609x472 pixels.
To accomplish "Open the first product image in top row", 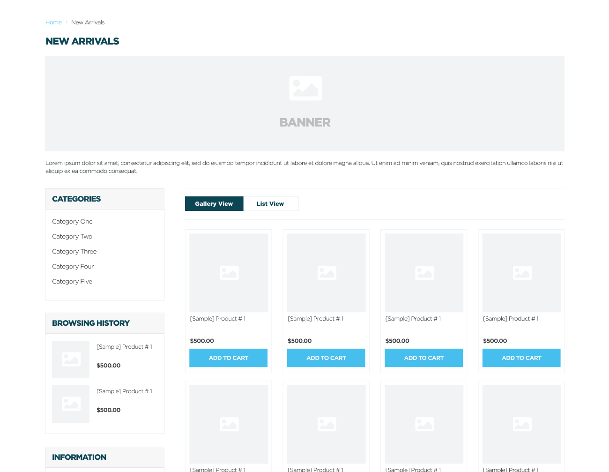I will [x=229, y=273].
